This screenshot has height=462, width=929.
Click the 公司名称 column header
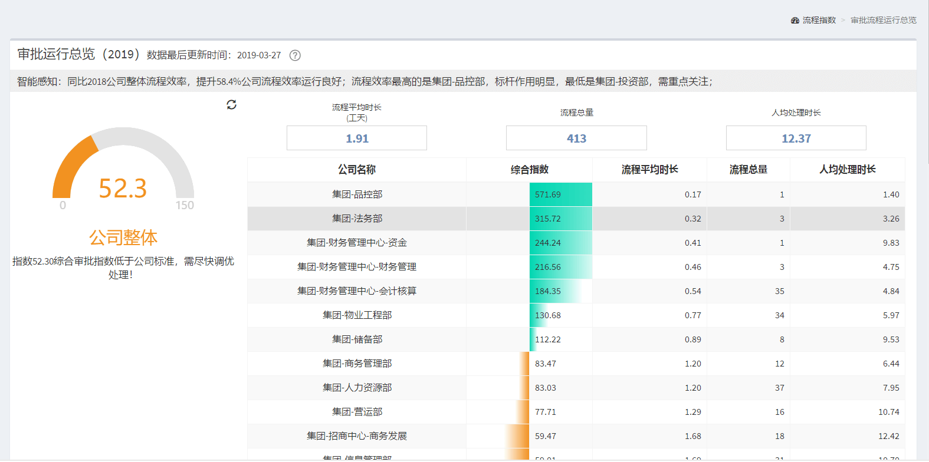point(357,170)
